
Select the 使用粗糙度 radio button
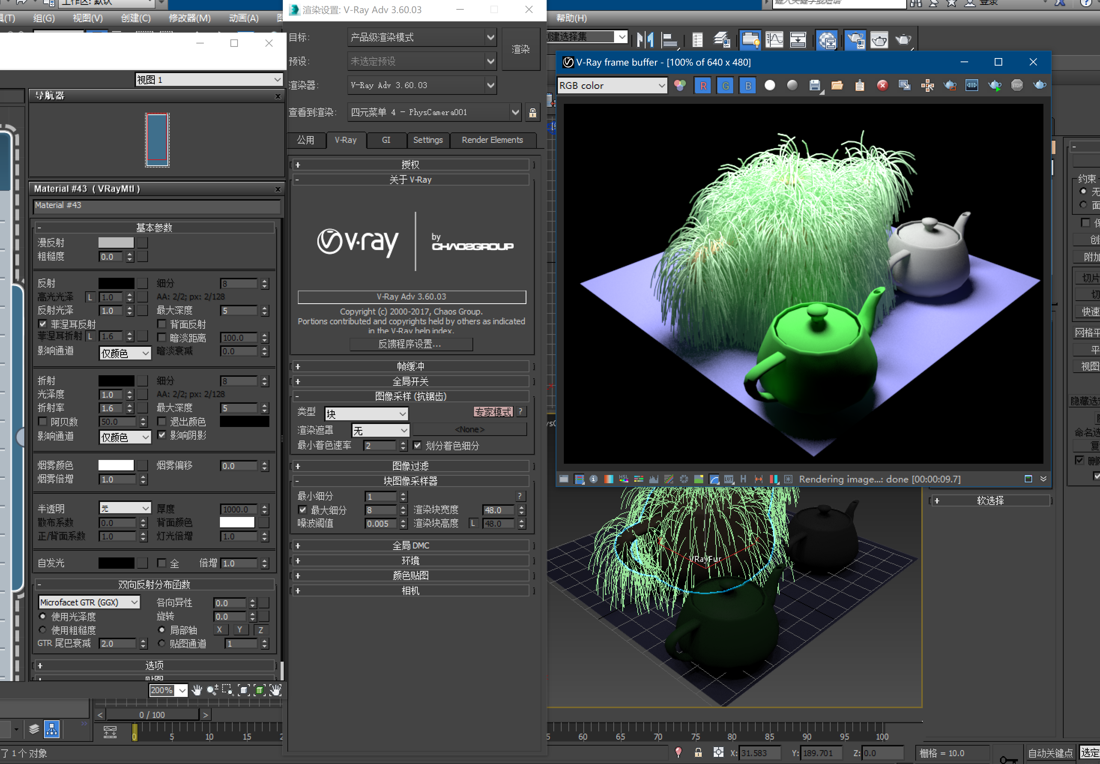pos(43,630)
